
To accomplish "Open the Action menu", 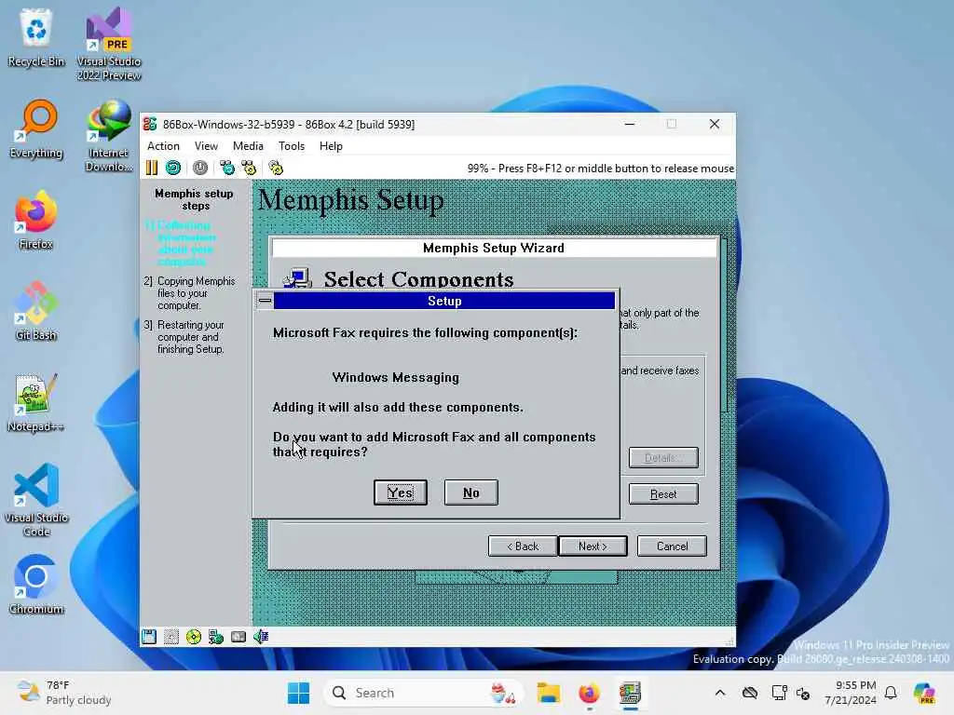I will coord(163,146).
